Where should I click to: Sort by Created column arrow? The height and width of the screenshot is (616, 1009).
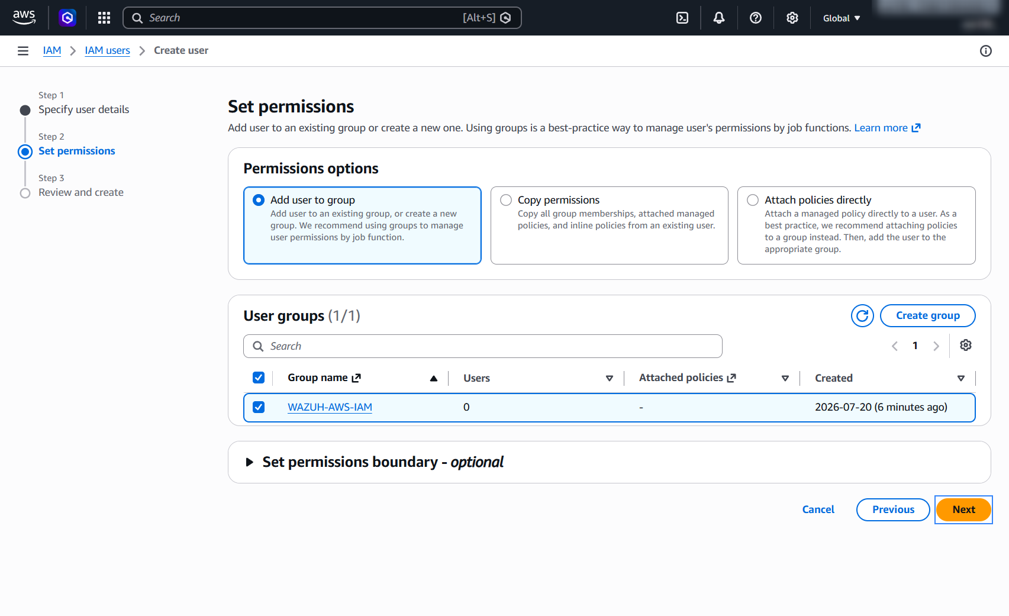tap(961, 378)
